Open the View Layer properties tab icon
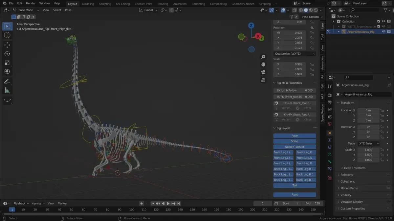This screenshot has width=394, height=221. point(330,110)
